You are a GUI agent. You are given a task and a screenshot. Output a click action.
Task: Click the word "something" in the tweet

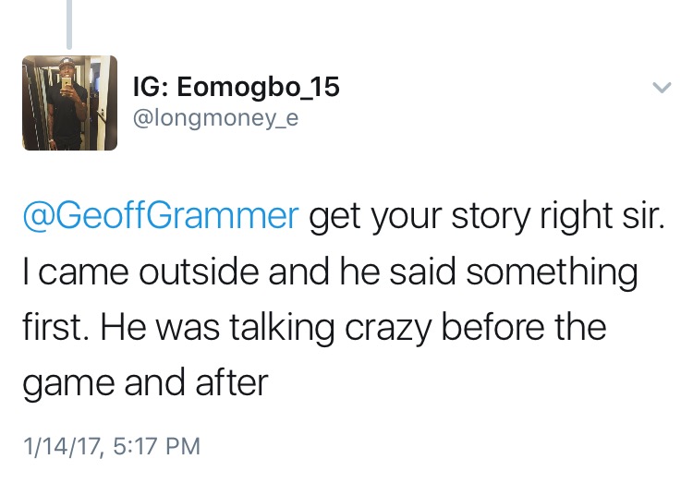(x=552, y=272)
